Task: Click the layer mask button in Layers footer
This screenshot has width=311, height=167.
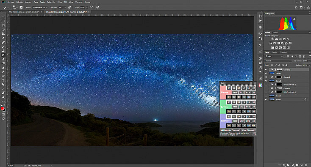Action: click(288, 165)
